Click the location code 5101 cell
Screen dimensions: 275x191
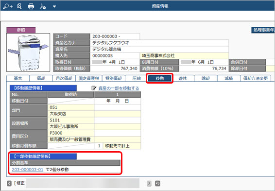[x=70, y=120]
